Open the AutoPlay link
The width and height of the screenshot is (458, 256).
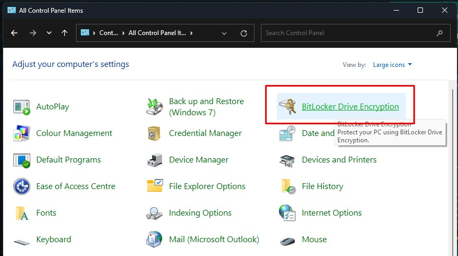pos(53,107)
